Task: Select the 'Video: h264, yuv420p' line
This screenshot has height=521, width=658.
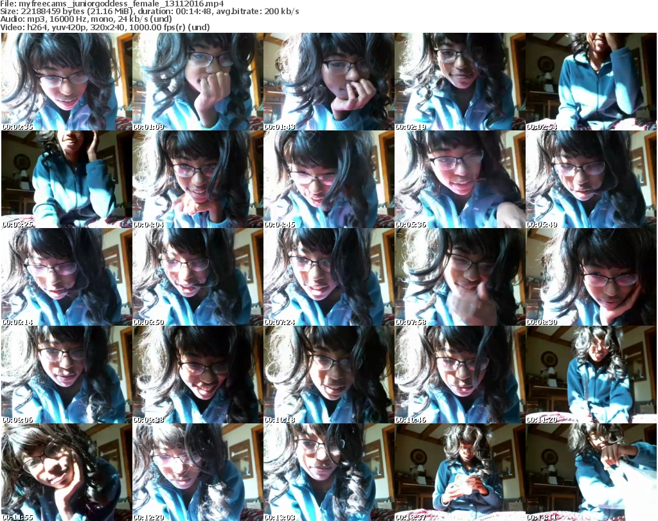Action: pos(105,27)
